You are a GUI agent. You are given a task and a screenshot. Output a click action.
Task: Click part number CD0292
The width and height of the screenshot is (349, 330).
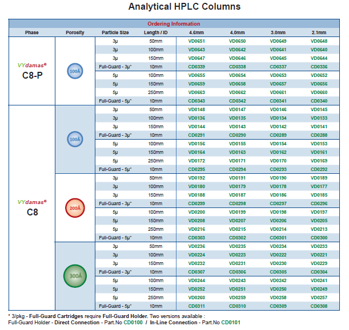tap(319, 169)
